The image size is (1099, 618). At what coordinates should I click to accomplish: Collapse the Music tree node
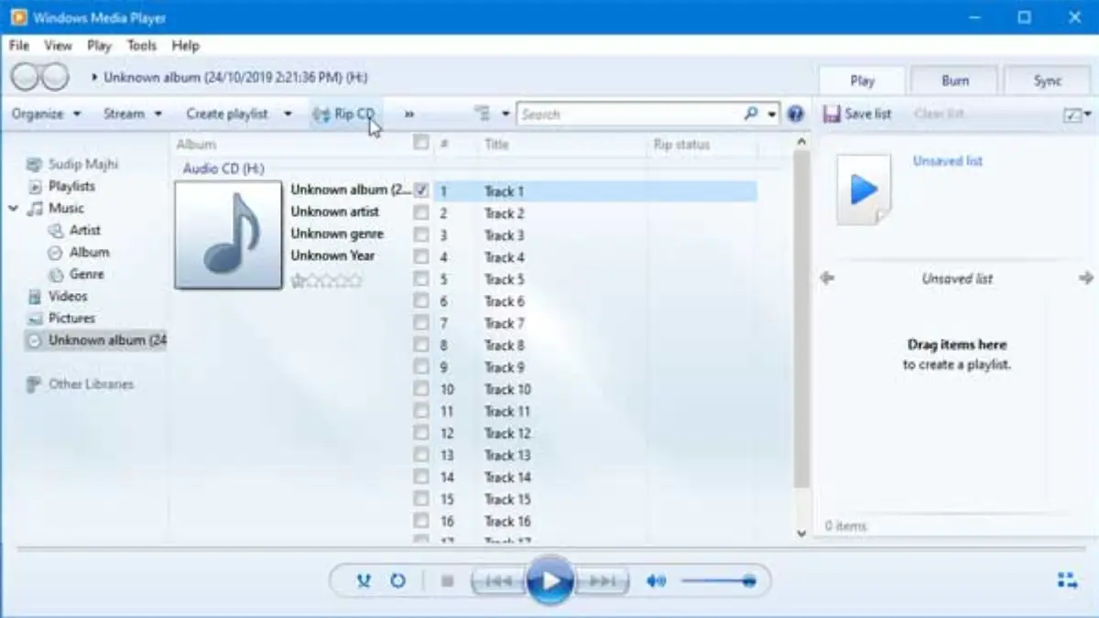coord(14,208)
